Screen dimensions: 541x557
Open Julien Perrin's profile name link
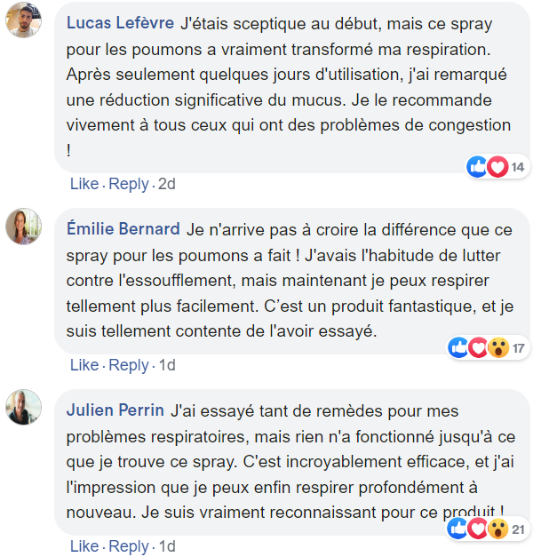[115, 410]
